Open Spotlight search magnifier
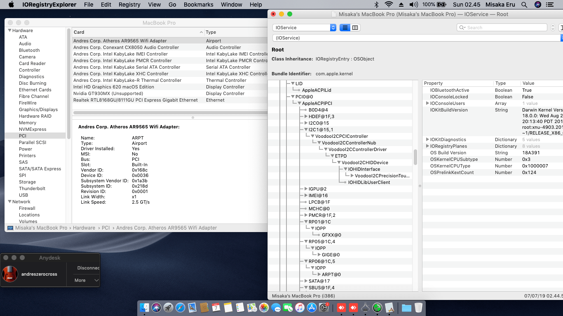Image resolution: width=563 pixels, height=316 pixels. point(524,5)
